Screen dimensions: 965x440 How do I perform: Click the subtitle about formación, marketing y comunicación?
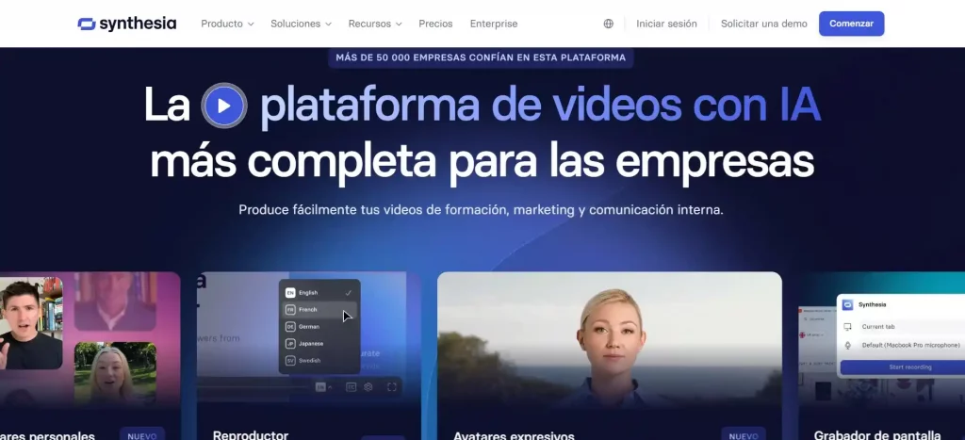pyautogui.click(x=481, y=210)
